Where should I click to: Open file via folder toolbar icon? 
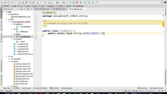pyautogui.click(x=2, y=2)
